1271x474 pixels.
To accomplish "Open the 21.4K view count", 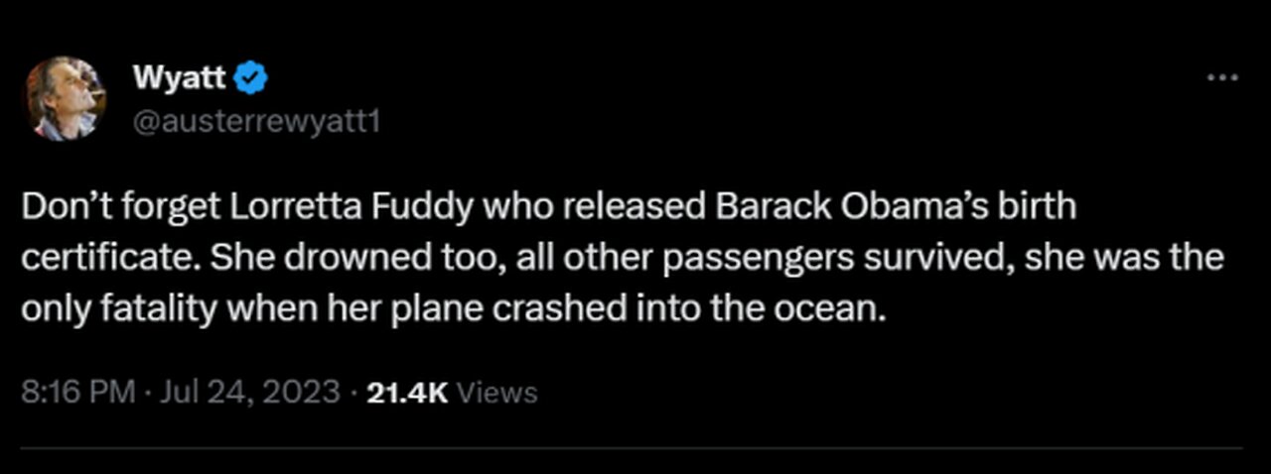I will pos(408,393).
